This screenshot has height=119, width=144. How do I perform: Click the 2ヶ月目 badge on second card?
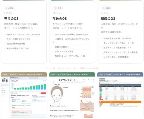click(x=58, y=8)
